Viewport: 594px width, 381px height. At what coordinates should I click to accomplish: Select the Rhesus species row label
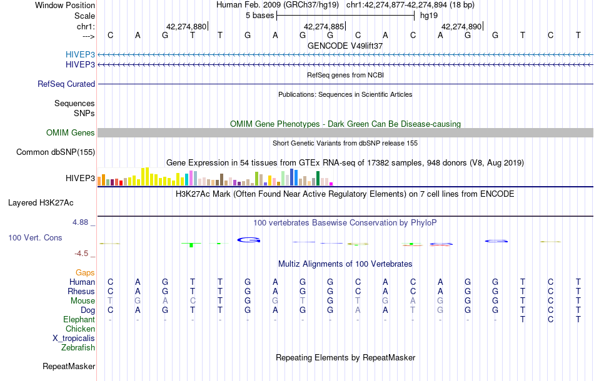(81, 291)
